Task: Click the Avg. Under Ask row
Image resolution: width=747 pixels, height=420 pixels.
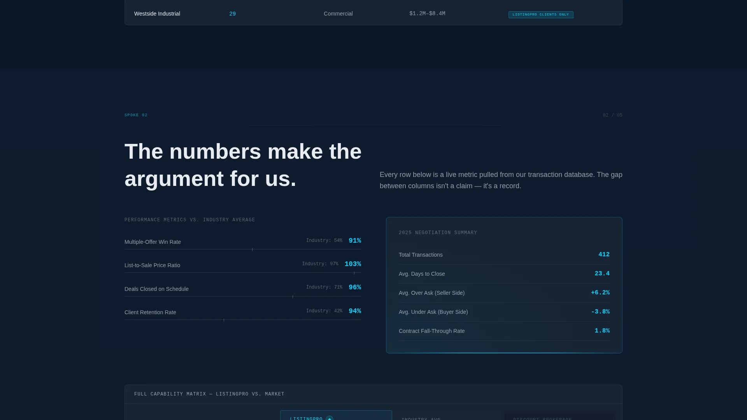Action: click(x=504, y=312)
